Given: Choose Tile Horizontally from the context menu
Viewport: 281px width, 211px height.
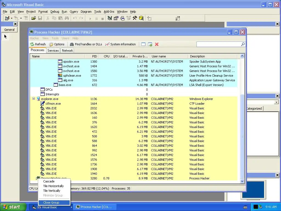Looking at the screenshot, I should click(x=54, y=186).
